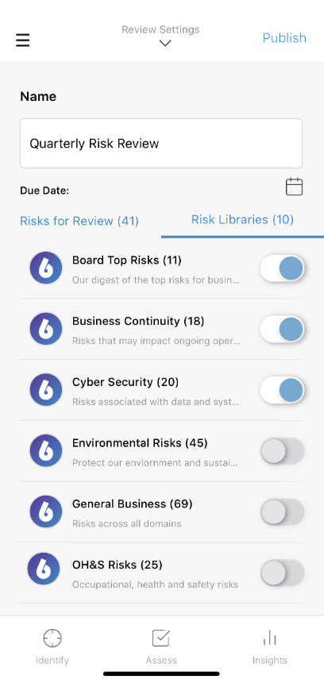Toggle on the OH&S Risks switch

point(282,573)
